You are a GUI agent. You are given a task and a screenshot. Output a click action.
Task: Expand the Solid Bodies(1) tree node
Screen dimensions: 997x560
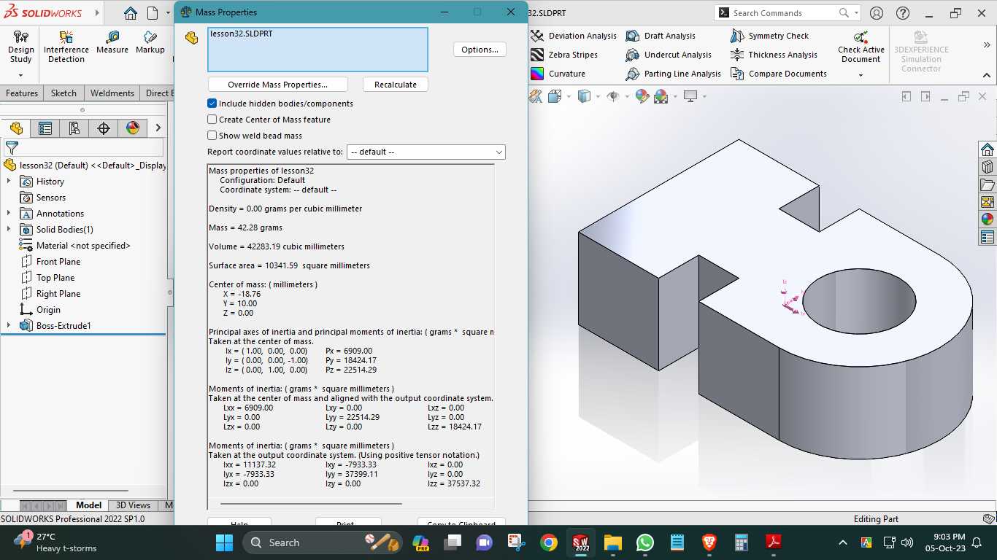pyautogui.click(x=9, y=230)
